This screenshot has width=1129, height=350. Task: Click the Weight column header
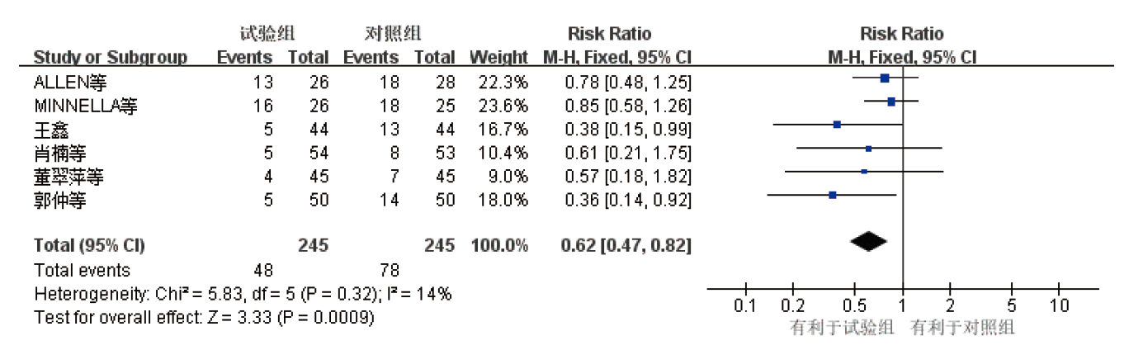pos(498,58)
